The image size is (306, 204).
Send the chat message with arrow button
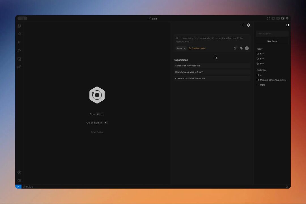coord(247,48)
